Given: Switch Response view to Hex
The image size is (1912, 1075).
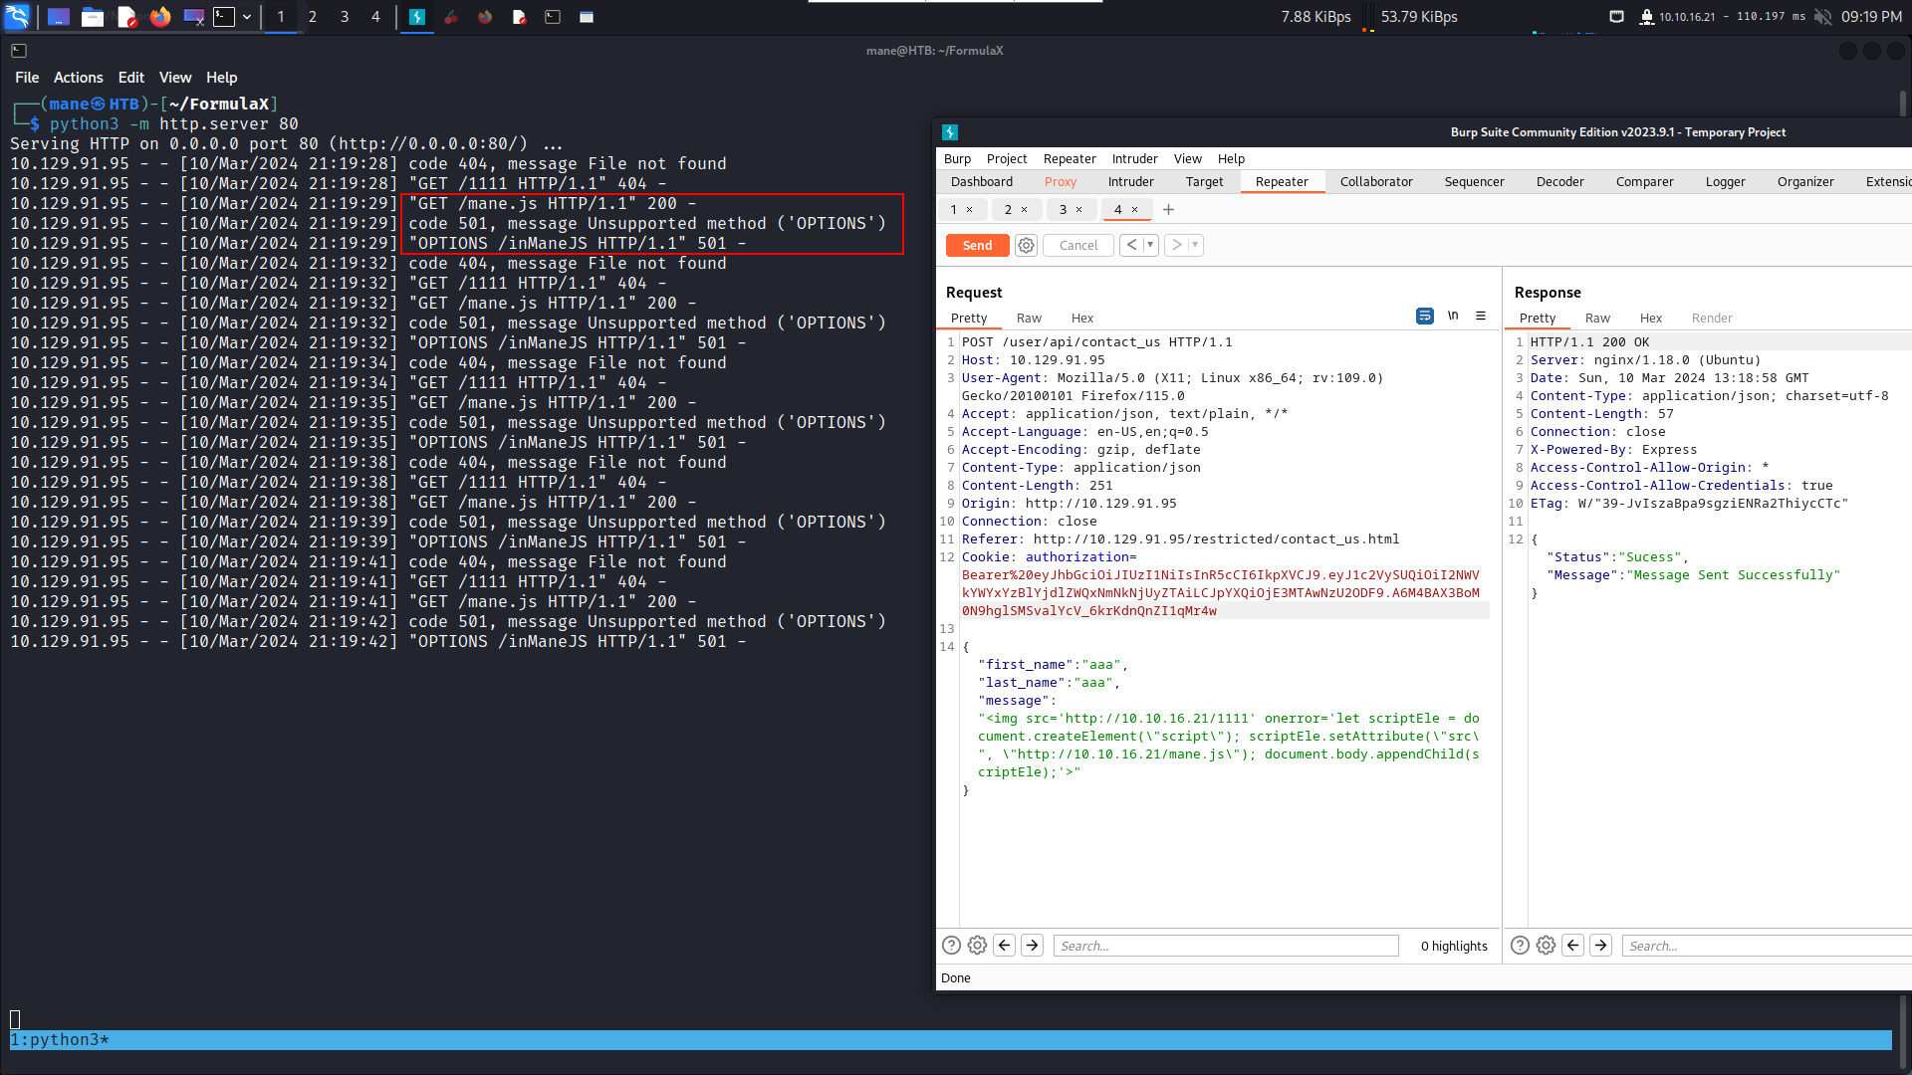Looking at the screenshot, I should point(1650,318).
